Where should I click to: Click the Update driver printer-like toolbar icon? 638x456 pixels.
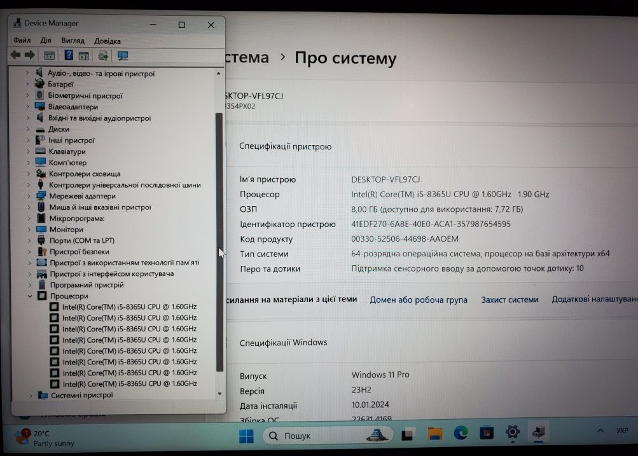103,55
